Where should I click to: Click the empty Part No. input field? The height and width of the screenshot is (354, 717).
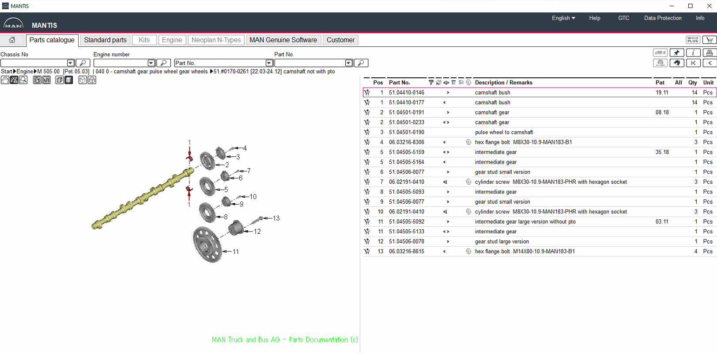[309, 63]
